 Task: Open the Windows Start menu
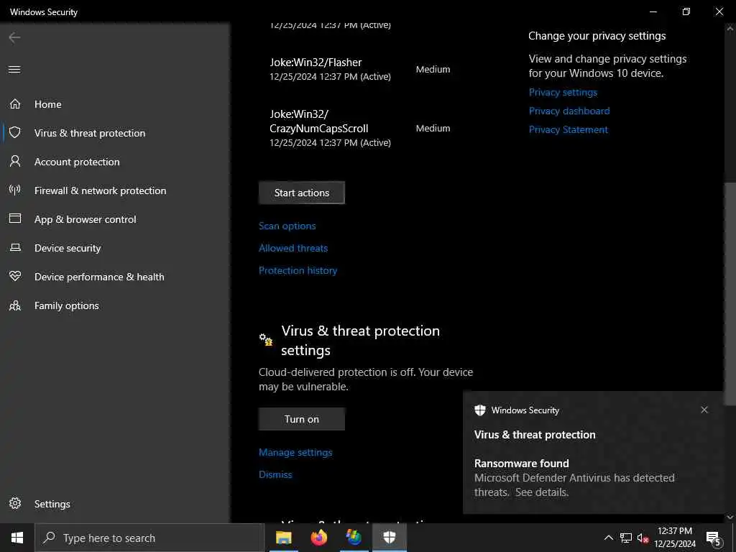pos(17,538)
